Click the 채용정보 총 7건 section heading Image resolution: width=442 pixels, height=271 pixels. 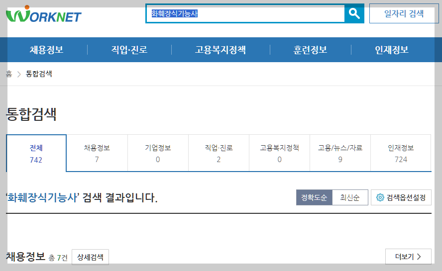tap(37, 257)
